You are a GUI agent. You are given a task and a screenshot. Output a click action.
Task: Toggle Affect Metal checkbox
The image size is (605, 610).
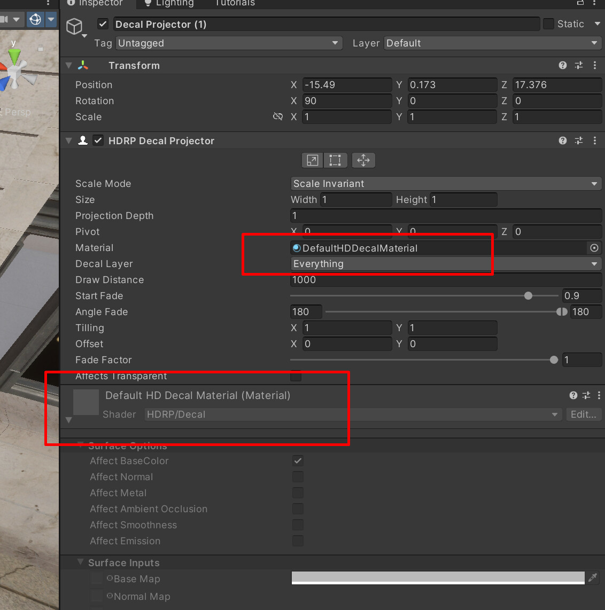[x=298, y=492]
